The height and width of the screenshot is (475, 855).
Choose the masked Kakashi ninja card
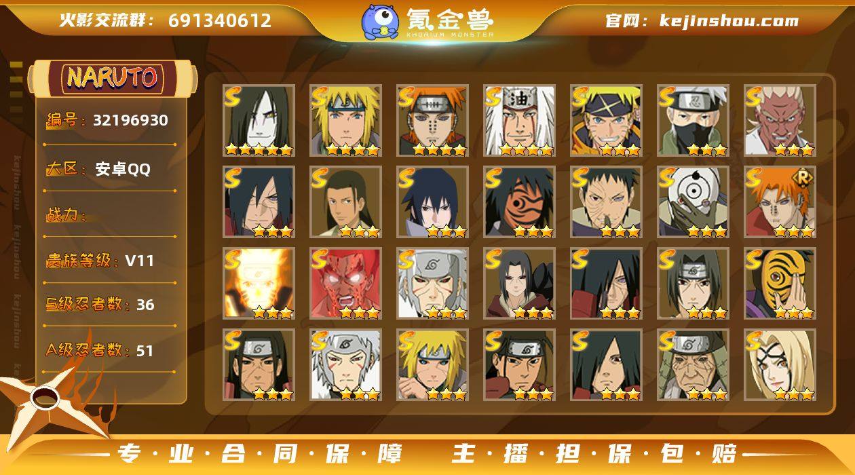[693, 121]
